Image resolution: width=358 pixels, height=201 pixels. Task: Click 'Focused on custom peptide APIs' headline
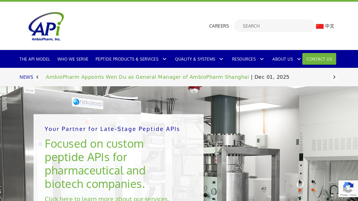[95, 164]
